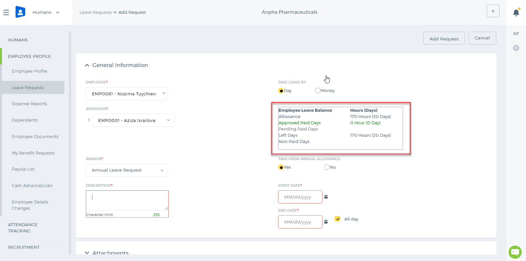Screen dimensions: 526x261
Task: Click the blue Humans app logo
Action: click(20, 12)
